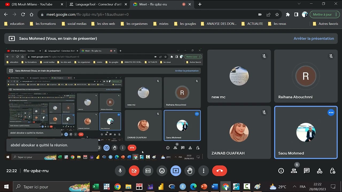Open Autres favoris folder
The height and width of the screenshot is (192, 342).
point(325,24)
